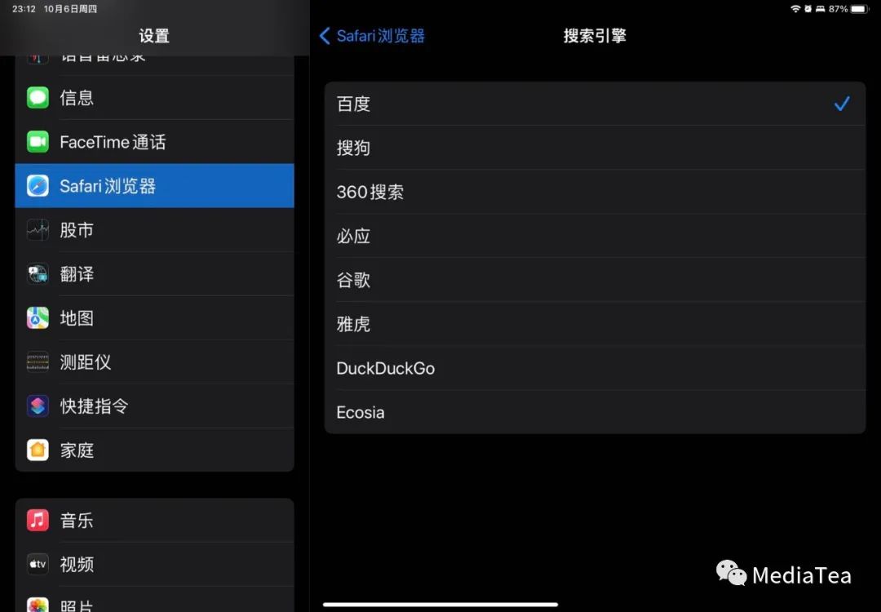Tap the Shortcuts app icon
Image resolution: width=881 pixels, height=612 pixels.
point(38,406)
